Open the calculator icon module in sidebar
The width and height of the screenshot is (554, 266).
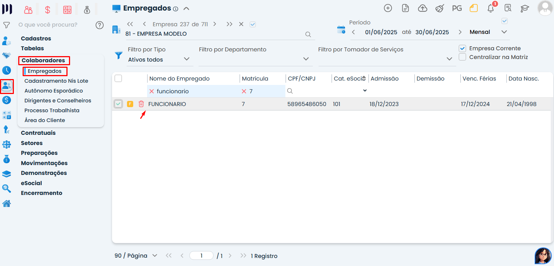[x=7, y=115]
